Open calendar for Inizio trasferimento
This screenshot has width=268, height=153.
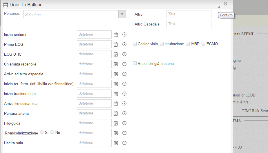point(116,94)
